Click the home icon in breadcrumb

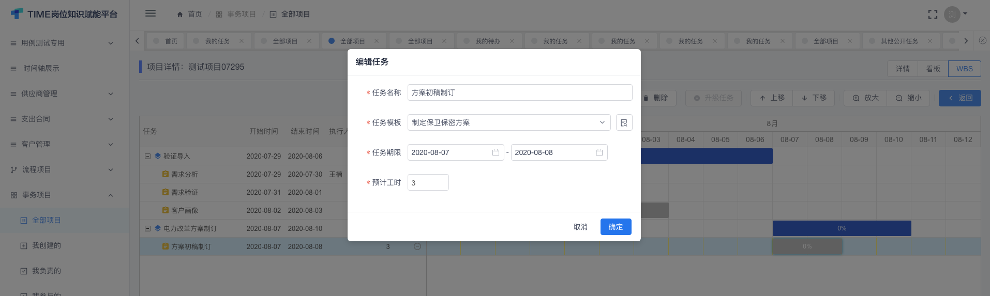[x=180, y=14]
